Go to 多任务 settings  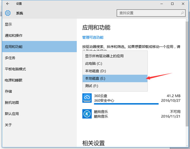10,58
